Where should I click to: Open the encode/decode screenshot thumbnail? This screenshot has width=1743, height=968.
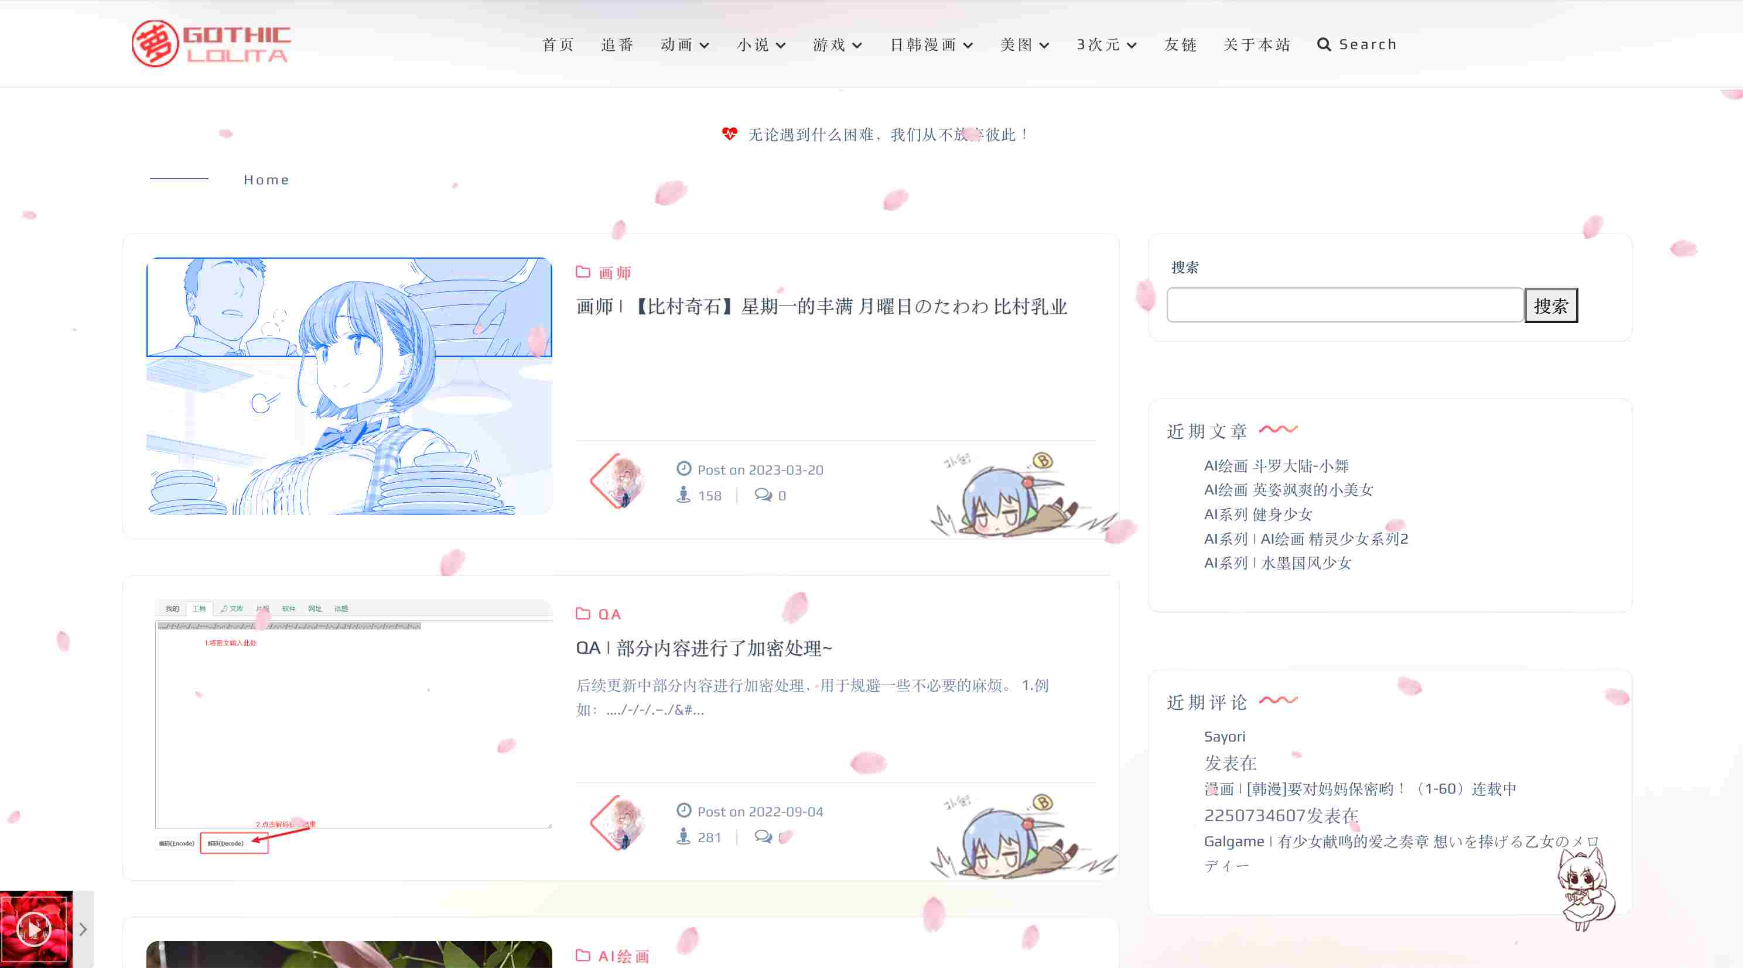click(348, 727)
